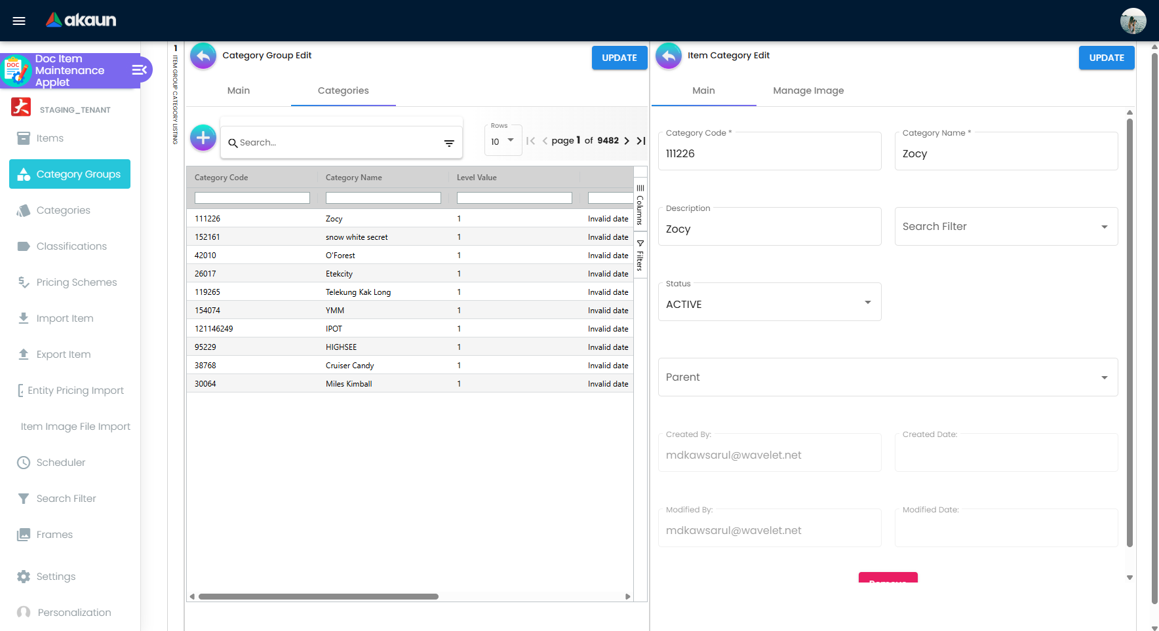The image size is (1159, 631).
Task: Open the Status dropdown
Action: pos(769,303)
